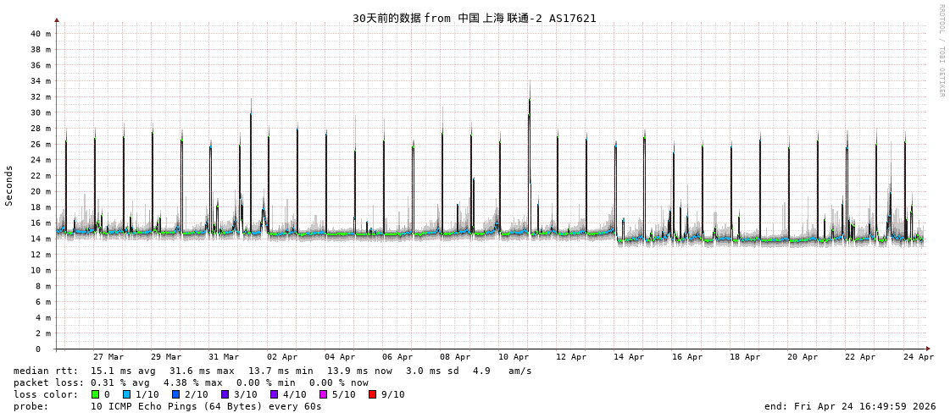Click the median rtt statistics line
The height and width of the screenshot is (418, 950).
(x=272, y=371)
